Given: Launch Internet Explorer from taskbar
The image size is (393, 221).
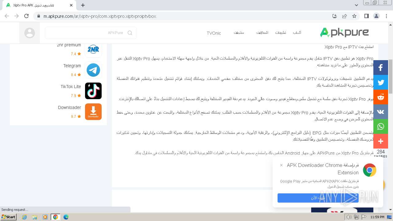Looking at the screenshot, I should pos(25,217).
